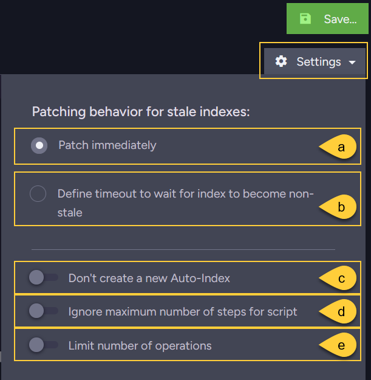Turn on Limit number of operations
Screen dimensions: 371x380
click(x=44, y=345)
